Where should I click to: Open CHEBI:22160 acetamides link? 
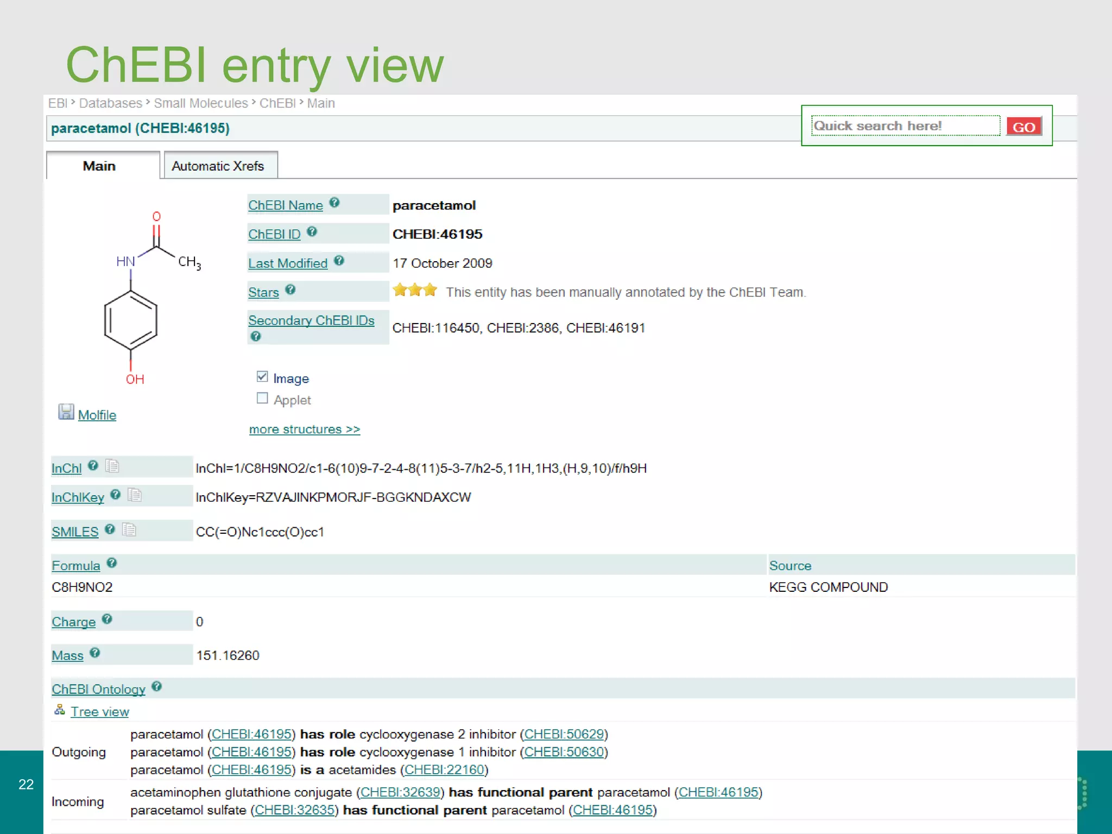click(x=444, y=769)
